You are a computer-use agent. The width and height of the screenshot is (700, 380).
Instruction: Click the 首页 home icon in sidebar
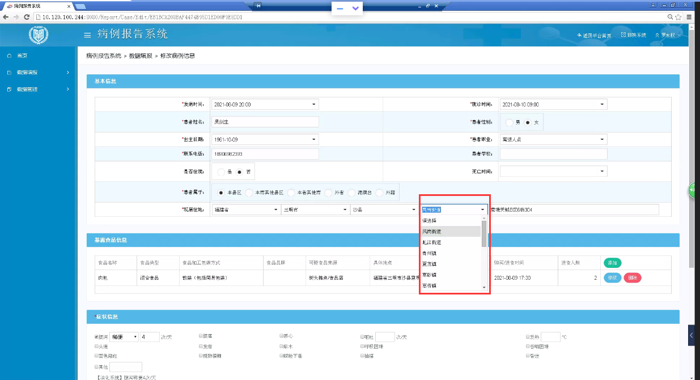pyautogui.click(x=9, y=55)
